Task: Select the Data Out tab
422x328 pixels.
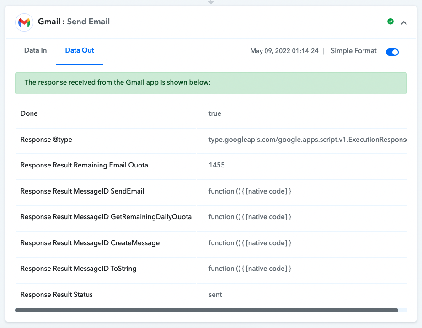Action: (x=80, y=51)
